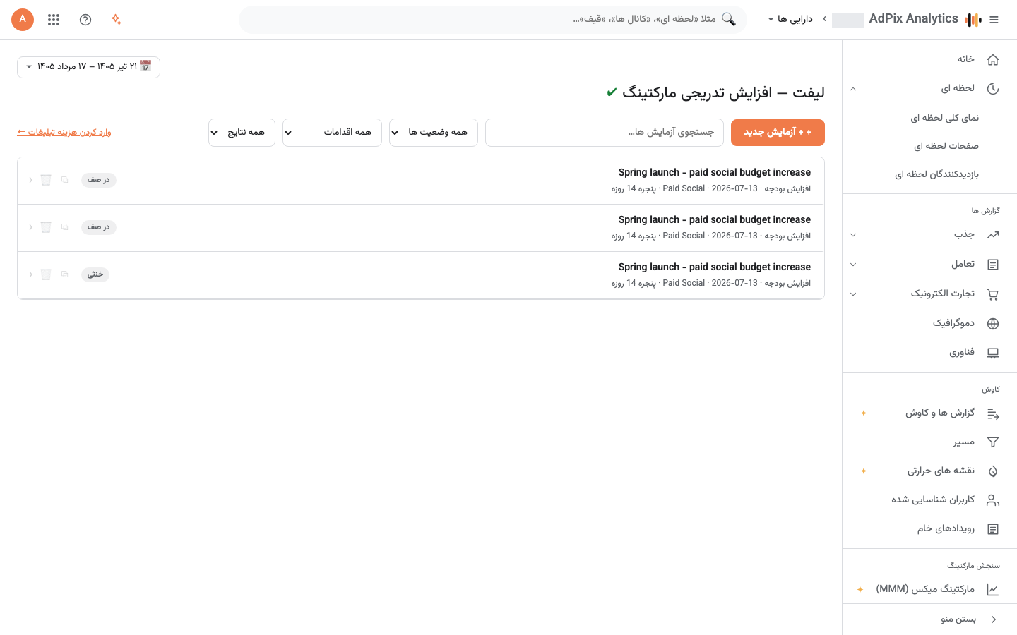Click the آزمایش جدید new experiment button
The height and width of the screenshot is (635, 1017).
pyautogui.click(x=778, y=133)
